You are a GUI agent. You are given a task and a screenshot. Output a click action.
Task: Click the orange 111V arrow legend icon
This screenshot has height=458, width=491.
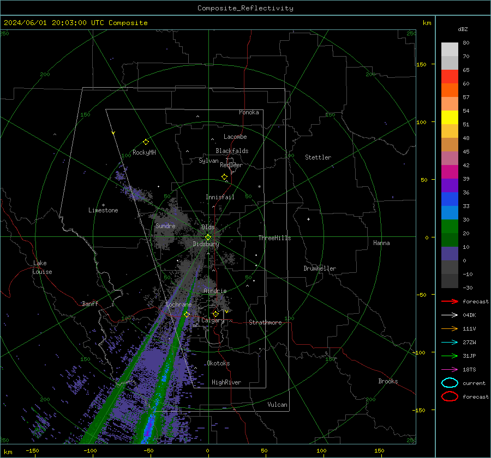click(450, 328)
